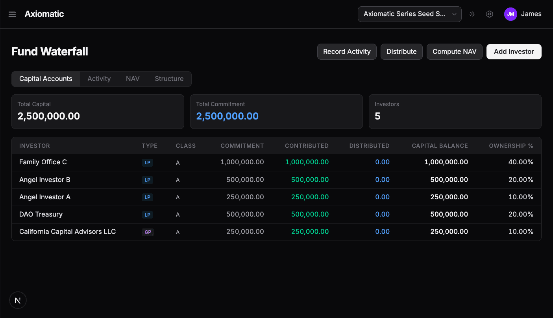Open the Axiomatic Series Seed fund selector

(409, 14)
